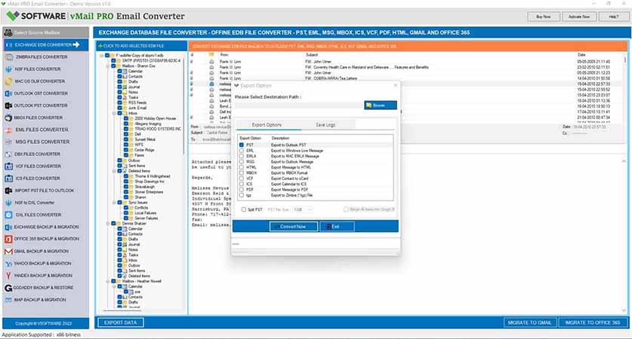
Task: Select the Sunset Metal folder in tree
Action: click(x=145, y=139)
